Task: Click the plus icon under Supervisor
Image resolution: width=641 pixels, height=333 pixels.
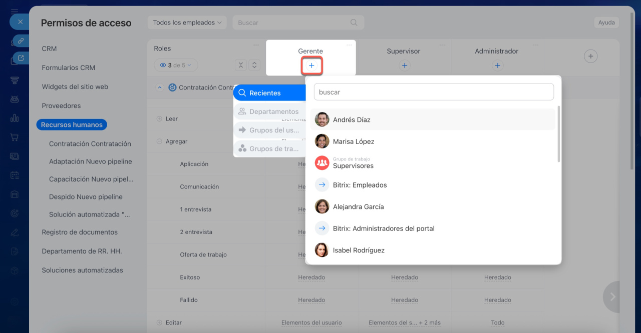Action: pos(405,65)
